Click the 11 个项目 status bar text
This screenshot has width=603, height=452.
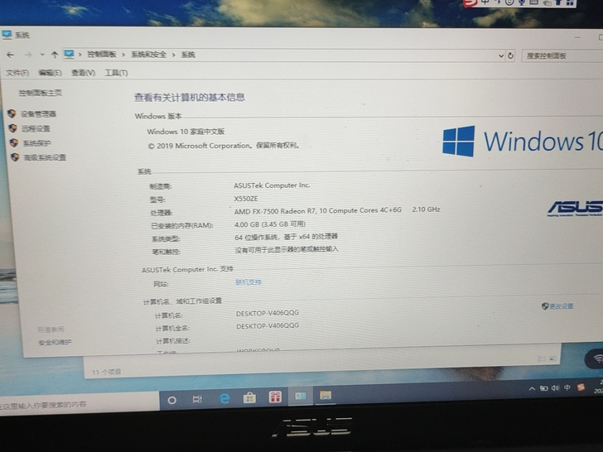107,372
